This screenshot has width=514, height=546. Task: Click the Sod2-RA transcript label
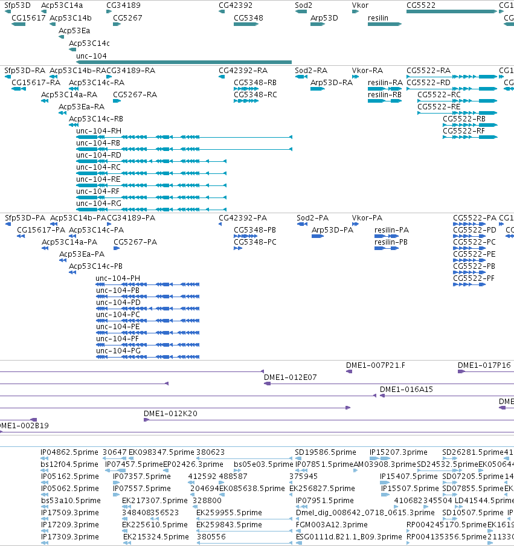pos(311,70)
